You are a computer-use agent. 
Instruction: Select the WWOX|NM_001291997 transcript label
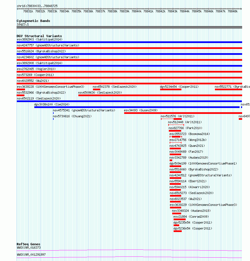[31, 255]
